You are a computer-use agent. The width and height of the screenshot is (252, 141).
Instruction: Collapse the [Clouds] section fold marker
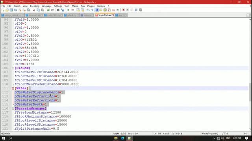(x=13, y=68)
